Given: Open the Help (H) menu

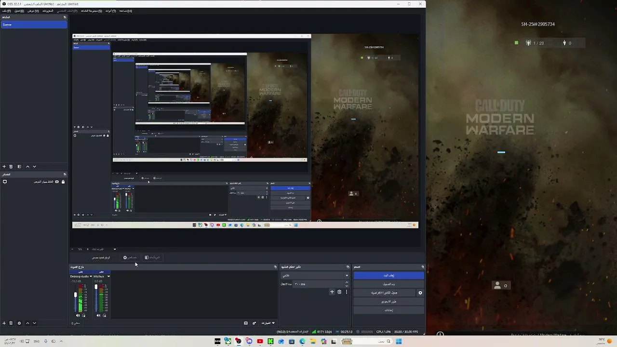Looking at the screenshot, I should (126, 11).
